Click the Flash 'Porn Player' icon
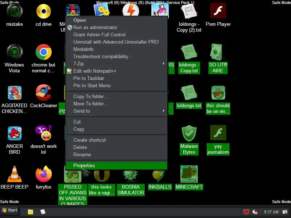Screen dimensions: 291x218 coord(218,11)
